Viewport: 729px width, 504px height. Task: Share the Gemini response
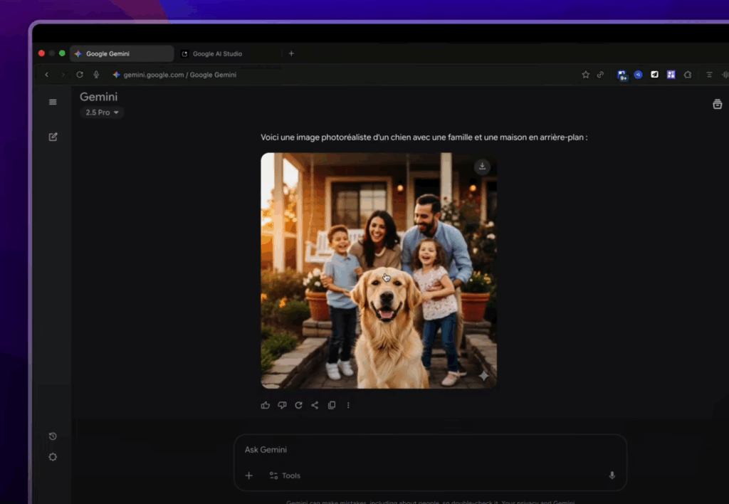(x=315, y=405)
